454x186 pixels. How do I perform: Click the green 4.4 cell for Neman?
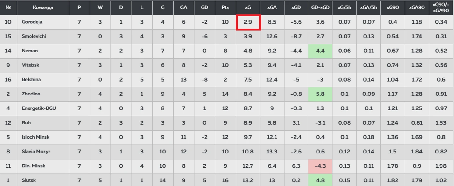pyautogui.click(x=320, y=51)
